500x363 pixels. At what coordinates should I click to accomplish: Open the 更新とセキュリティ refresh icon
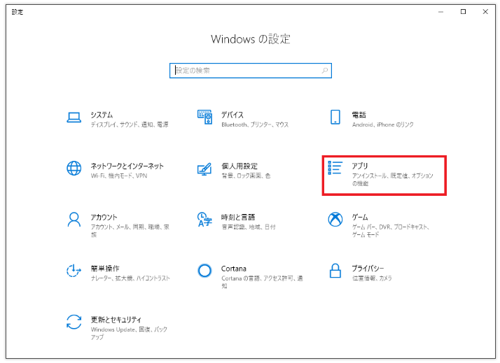click(74, 322)
